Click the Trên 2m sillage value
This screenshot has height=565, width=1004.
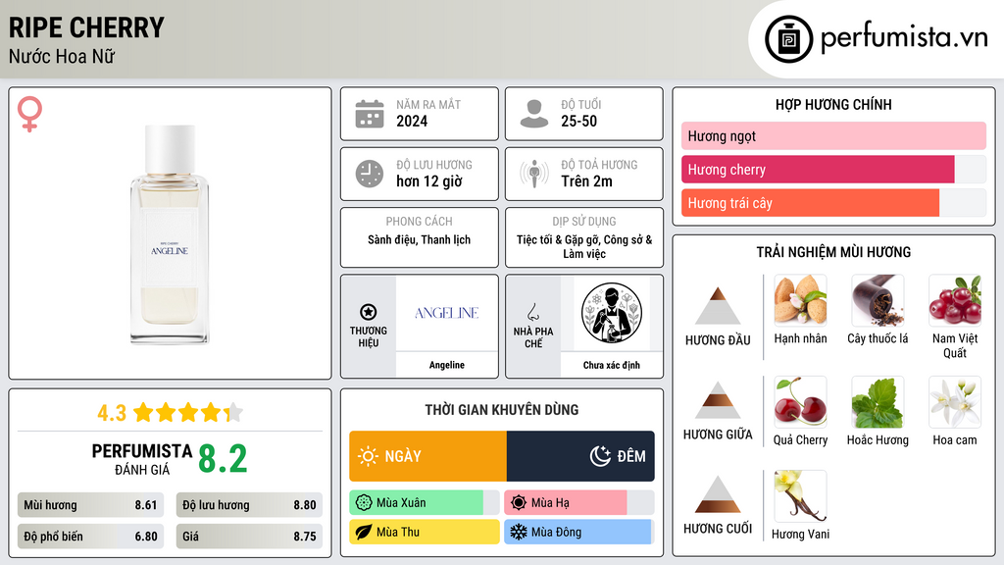586,181
